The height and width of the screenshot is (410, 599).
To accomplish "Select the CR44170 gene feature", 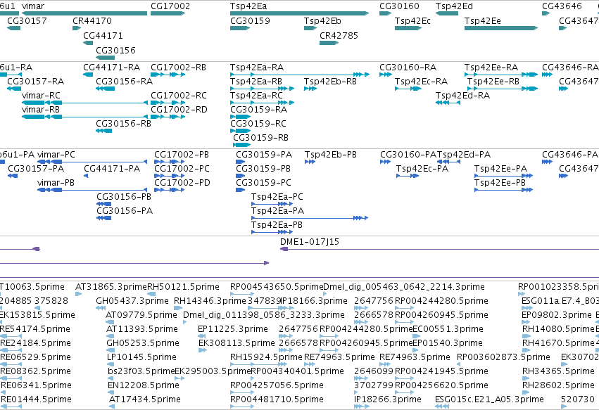I will (77, 28).
